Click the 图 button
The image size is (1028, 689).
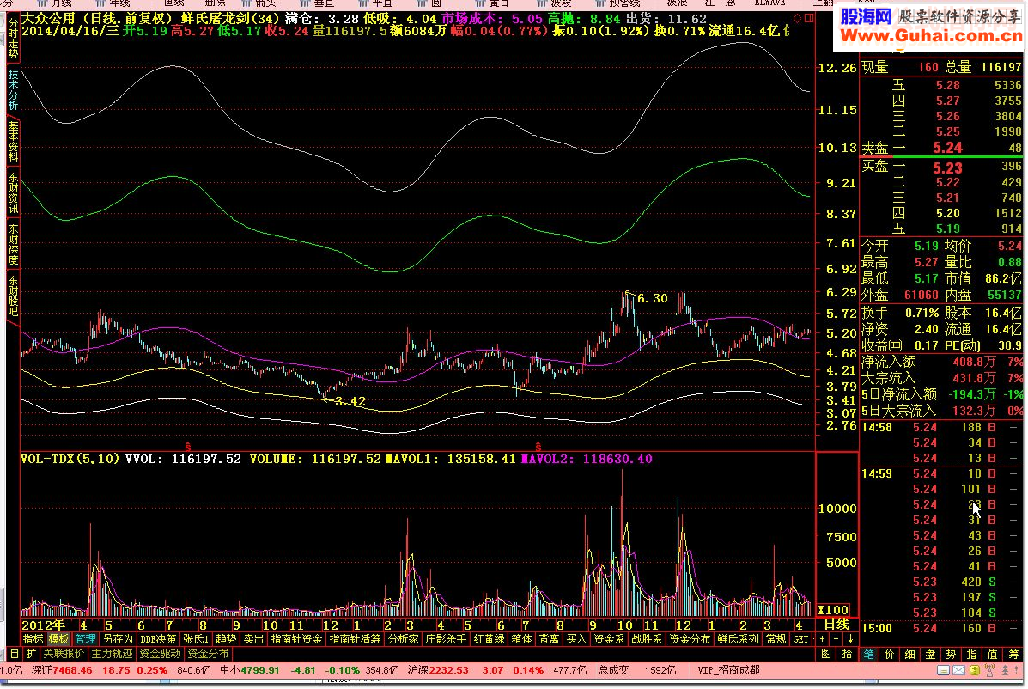[826, 654]
